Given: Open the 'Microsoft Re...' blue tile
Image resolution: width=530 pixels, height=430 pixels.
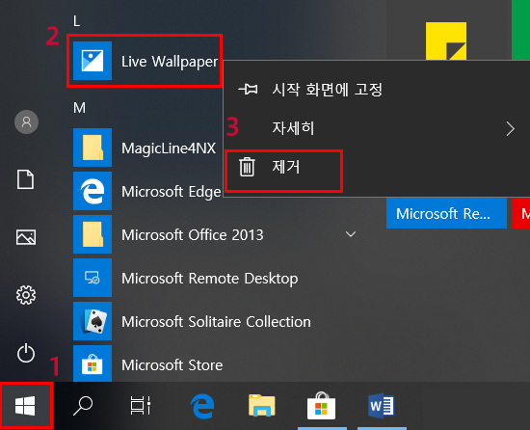Looking at the screenshot, I should (x=446, y=213).
